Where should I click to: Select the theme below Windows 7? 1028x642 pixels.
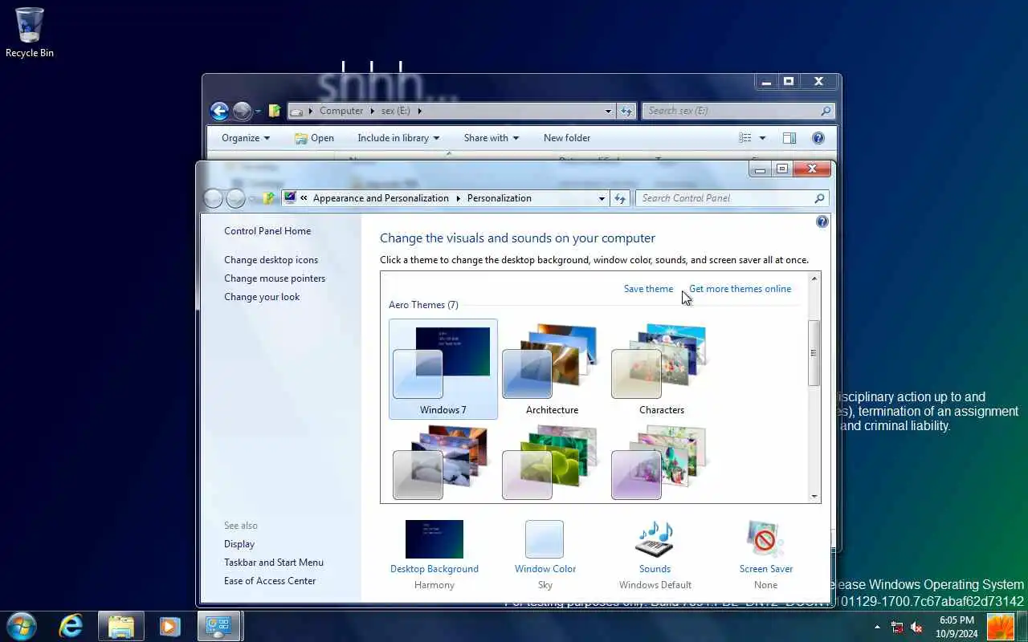[x=442, y=462]
